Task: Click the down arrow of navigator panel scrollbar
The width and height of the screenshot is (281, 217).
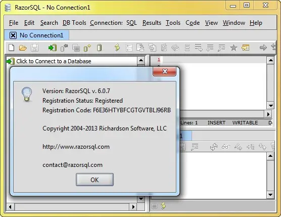Action: [141, 198]
